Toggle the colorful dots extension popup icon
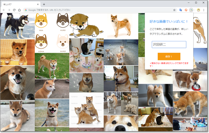Viewport: 209px width, 133px height. tap(191, 10)
